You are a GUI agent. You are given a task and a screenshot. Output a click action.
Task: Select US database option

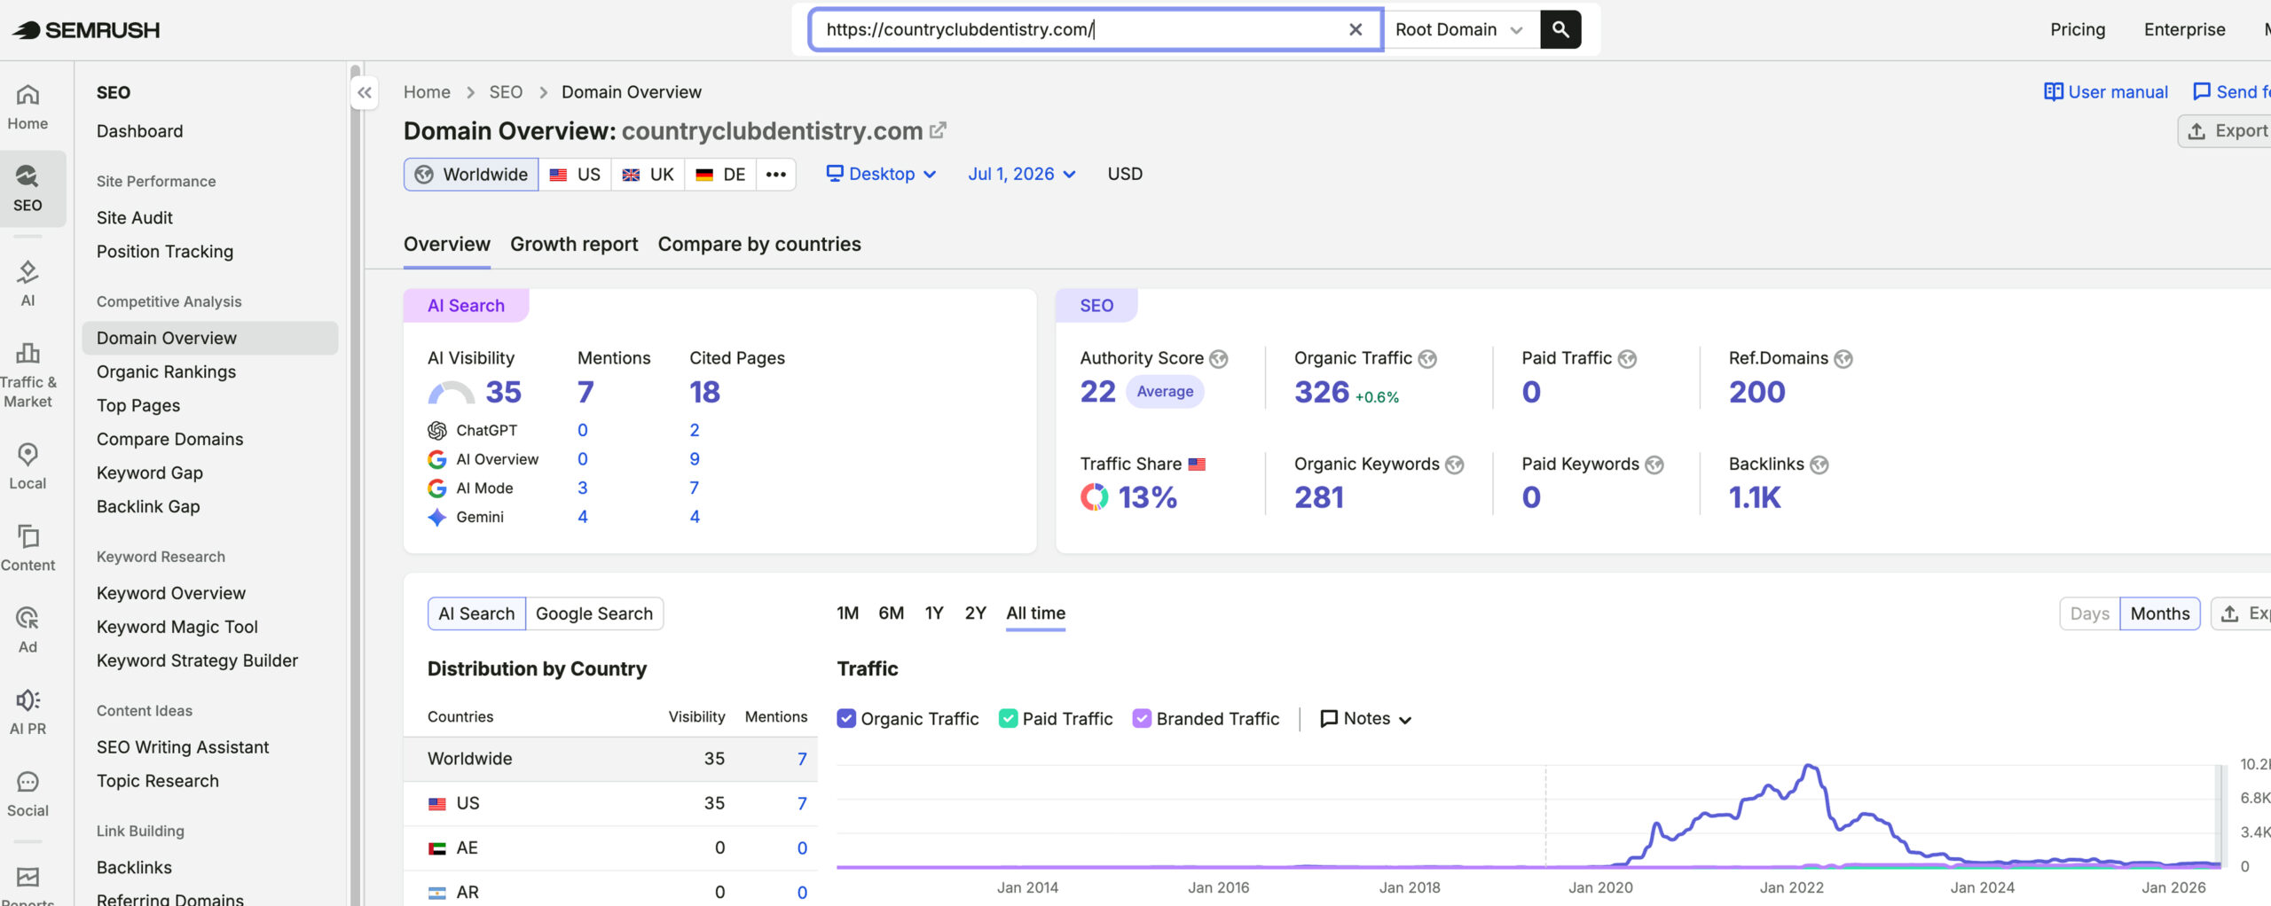coord(575,175)
